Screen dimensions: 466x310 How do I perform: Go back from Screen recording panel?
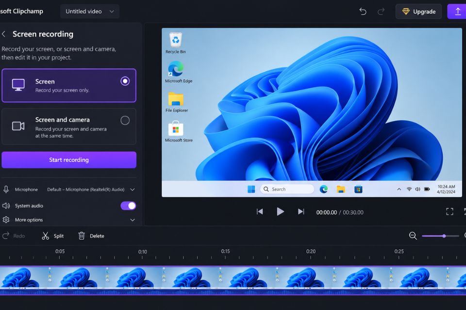[x=3, y=34]
